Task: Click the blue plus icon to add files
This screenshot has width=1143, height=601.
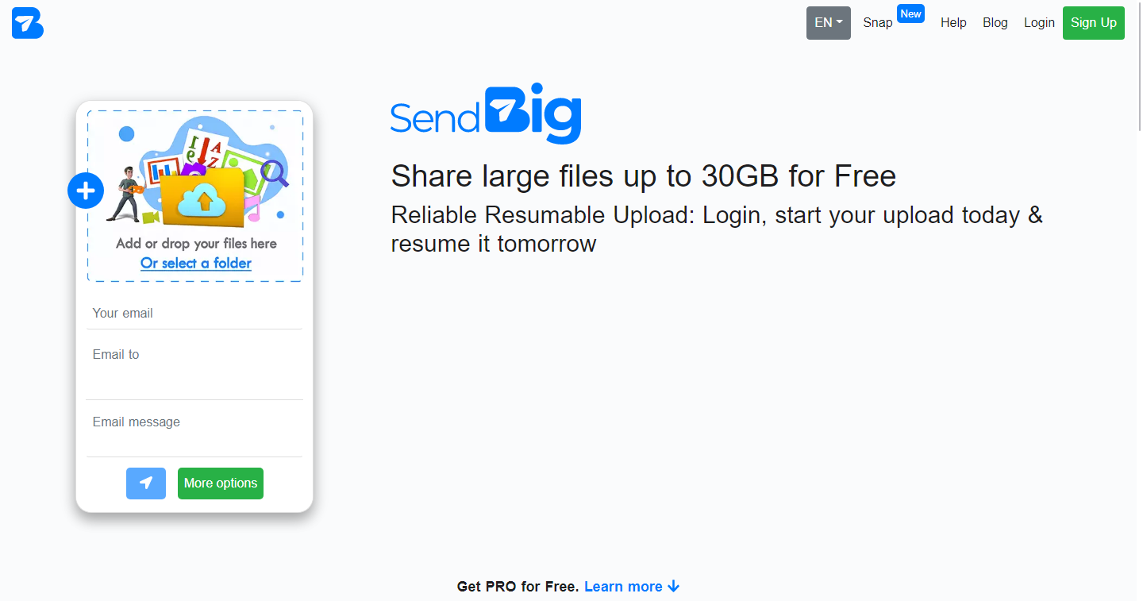Action: (85, 190)
